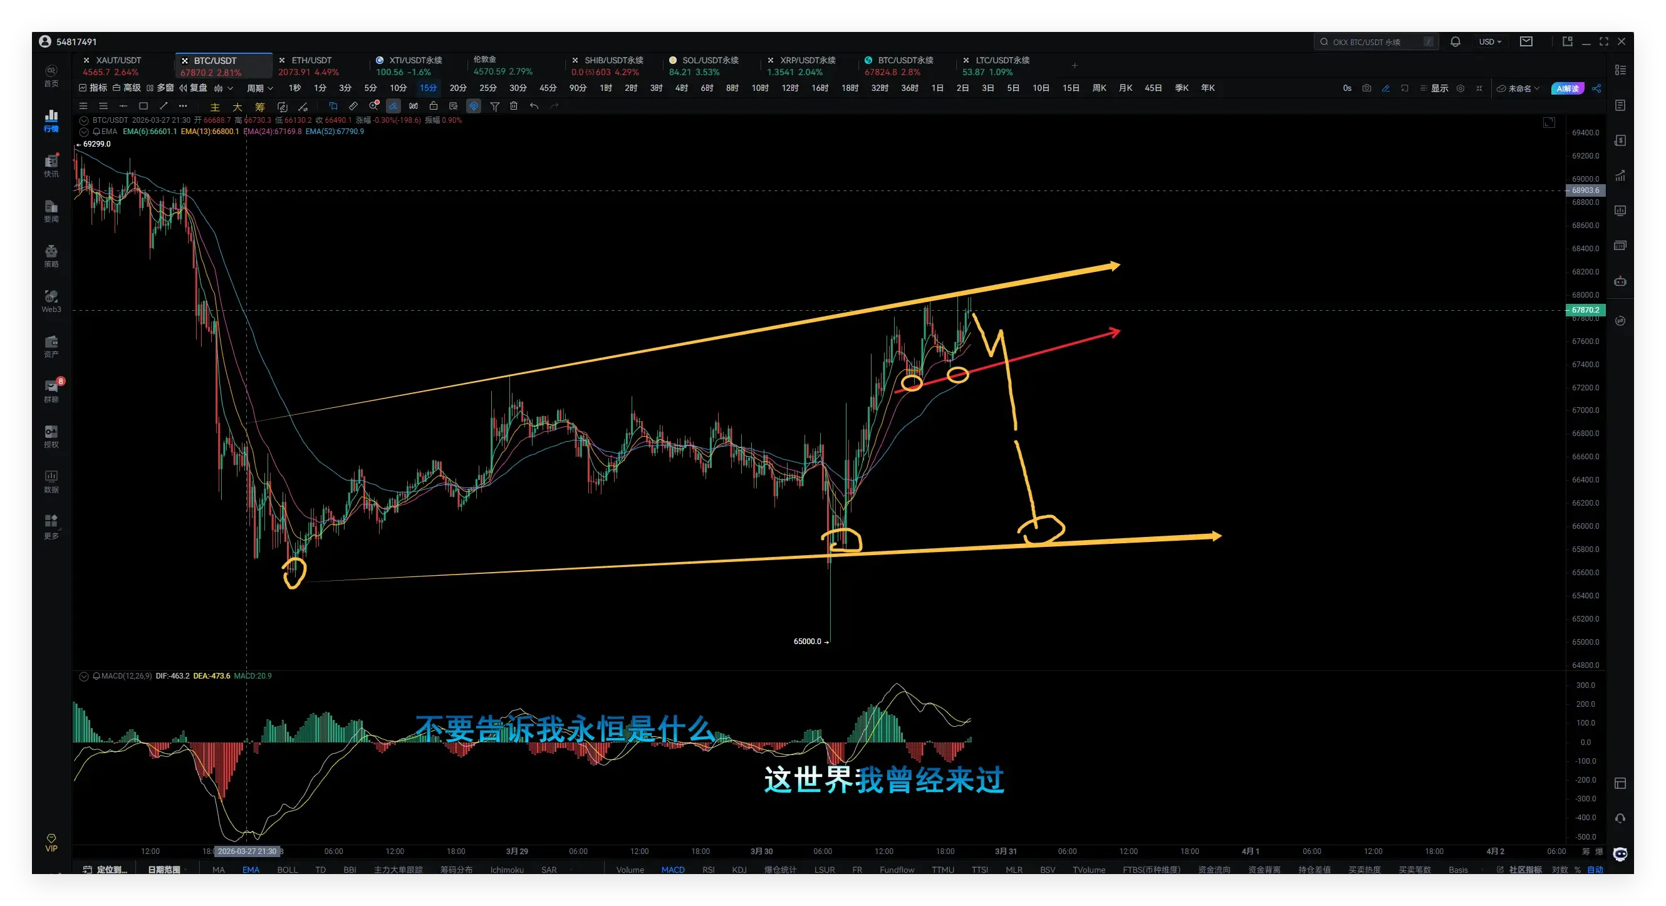1666x906 pixels.
Task: Click the filter funnel icon
Action: tap(495, 106)
